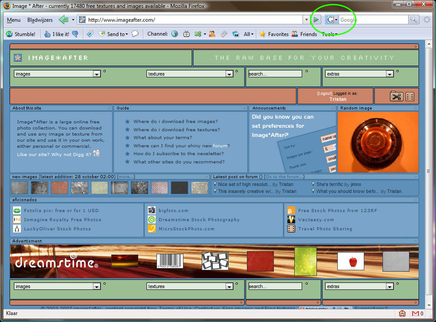Open the Tools menu in StumbleUpon toolbar
This screenshot has height=322, width=436.
point(329,34)
